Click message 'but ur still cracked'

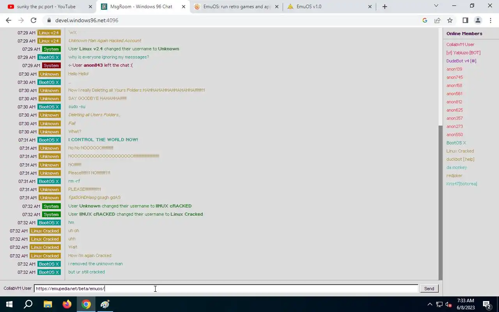[87, 272]
